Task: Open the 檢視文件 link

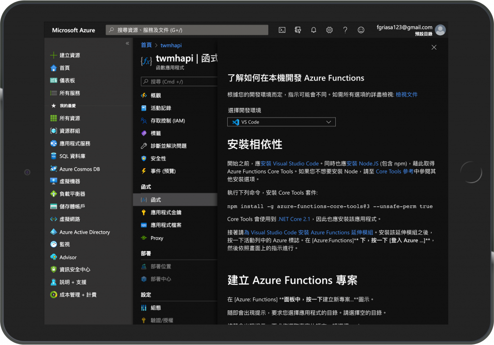Action: point(406,94)
